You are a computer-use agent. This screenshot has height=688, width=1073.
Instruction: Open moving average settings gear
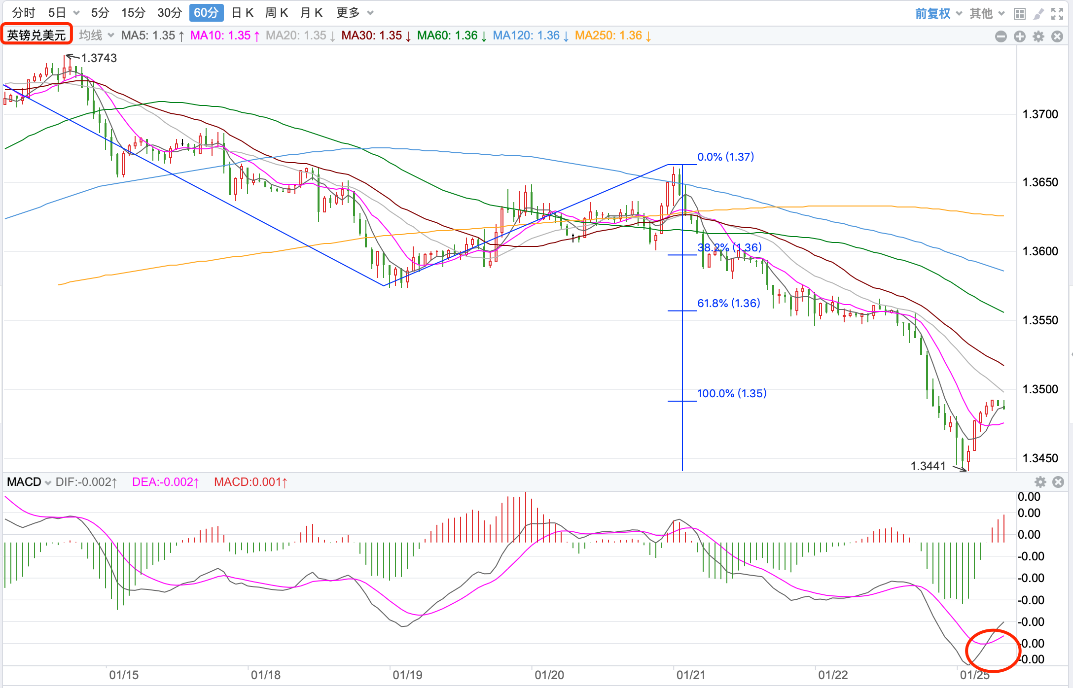point(1038,36)
